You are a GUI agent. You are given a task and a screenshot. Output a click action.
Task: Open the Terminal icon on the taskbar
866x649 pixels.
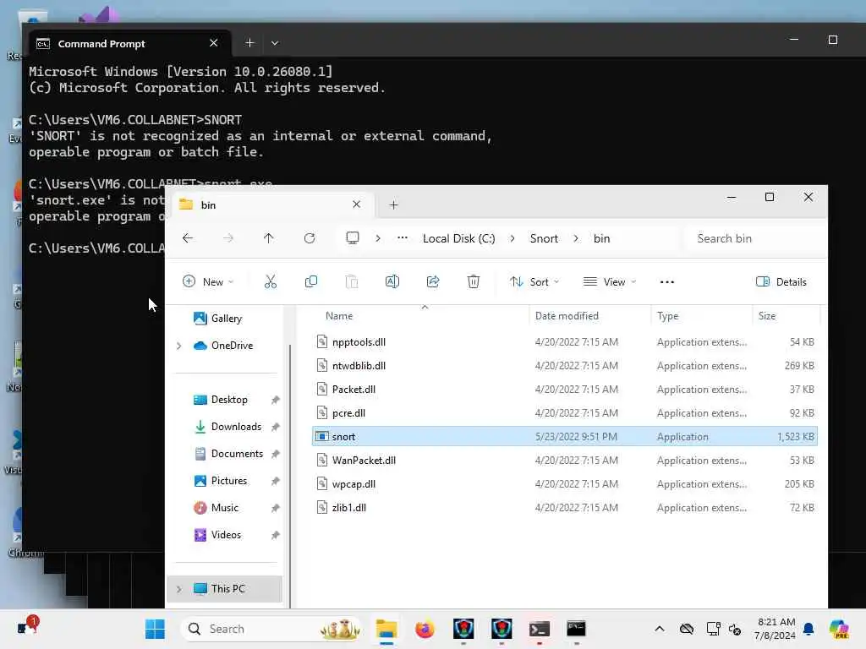point(539,629)
